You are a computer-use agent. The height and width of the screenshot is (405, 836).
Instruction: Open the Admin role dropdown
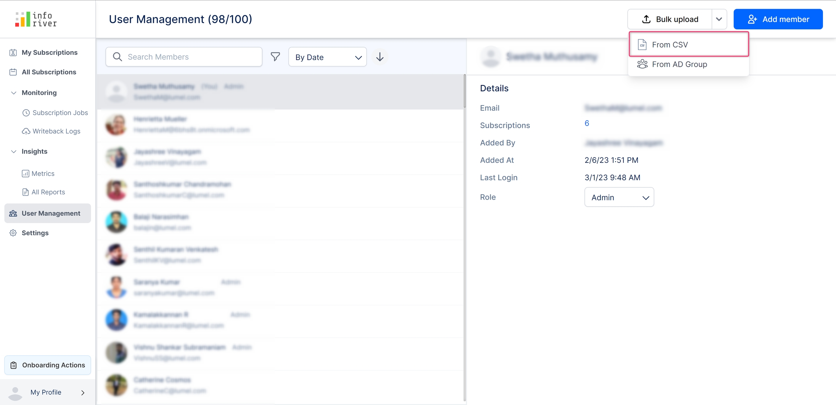coord(619,197)
